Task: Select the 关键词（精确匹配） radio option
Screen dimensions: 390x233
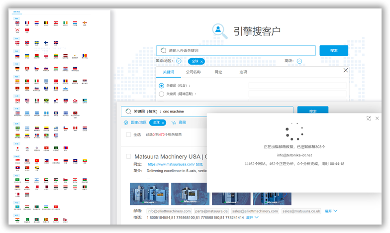Action: (x=161, y=94)
